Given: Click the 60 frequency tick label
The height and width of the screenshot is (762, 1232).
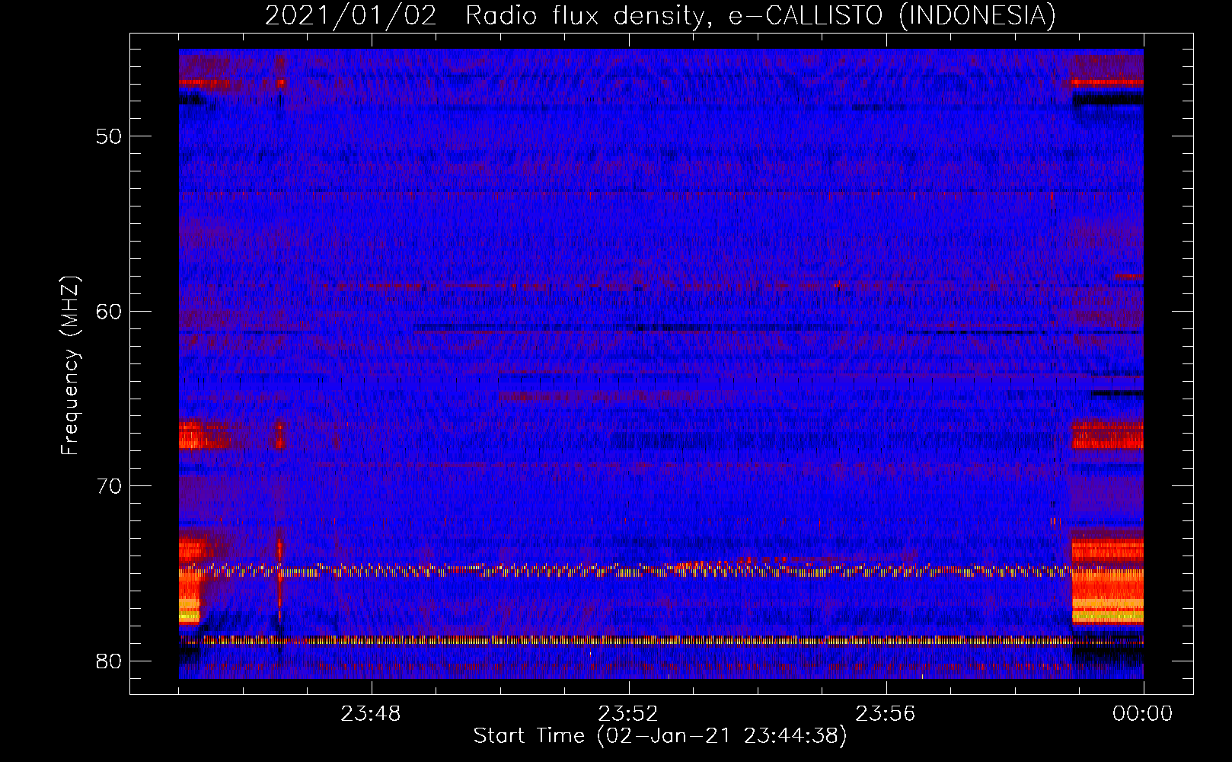Looking at the screenshot, I should tap(110, 311).
